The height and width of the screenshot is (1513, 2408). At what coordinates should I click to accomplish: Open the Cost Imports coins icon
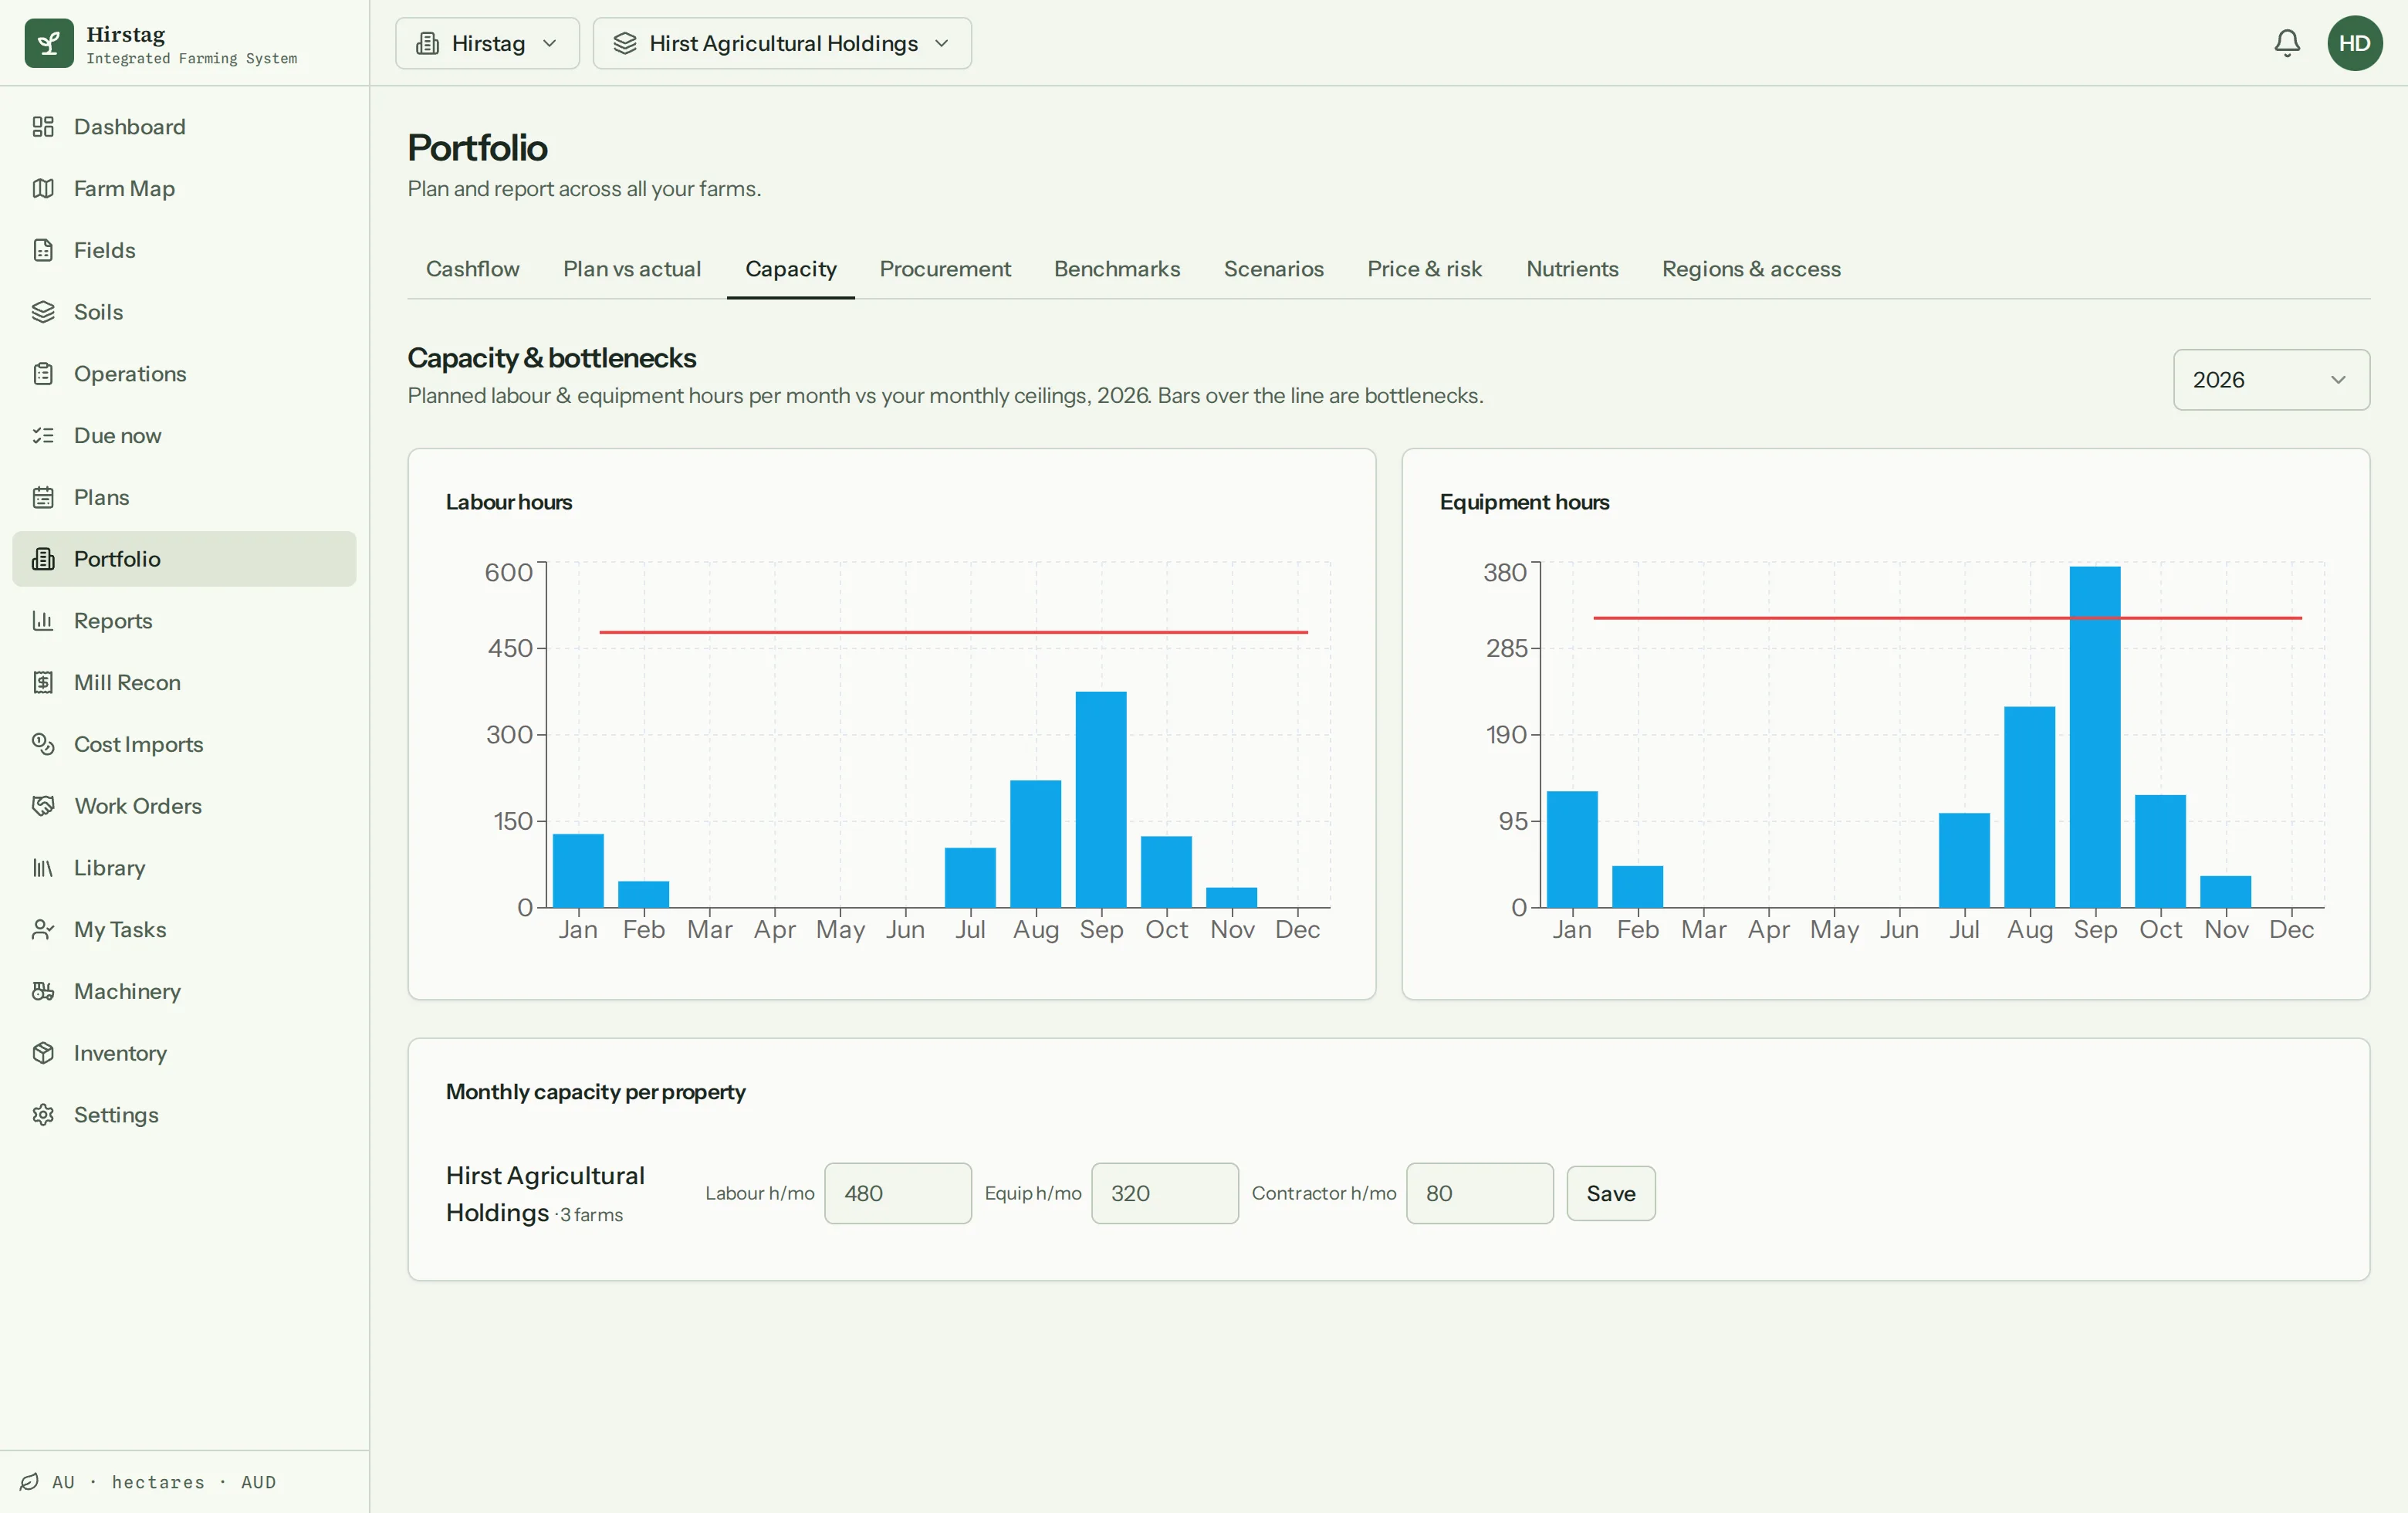[43, 744]
